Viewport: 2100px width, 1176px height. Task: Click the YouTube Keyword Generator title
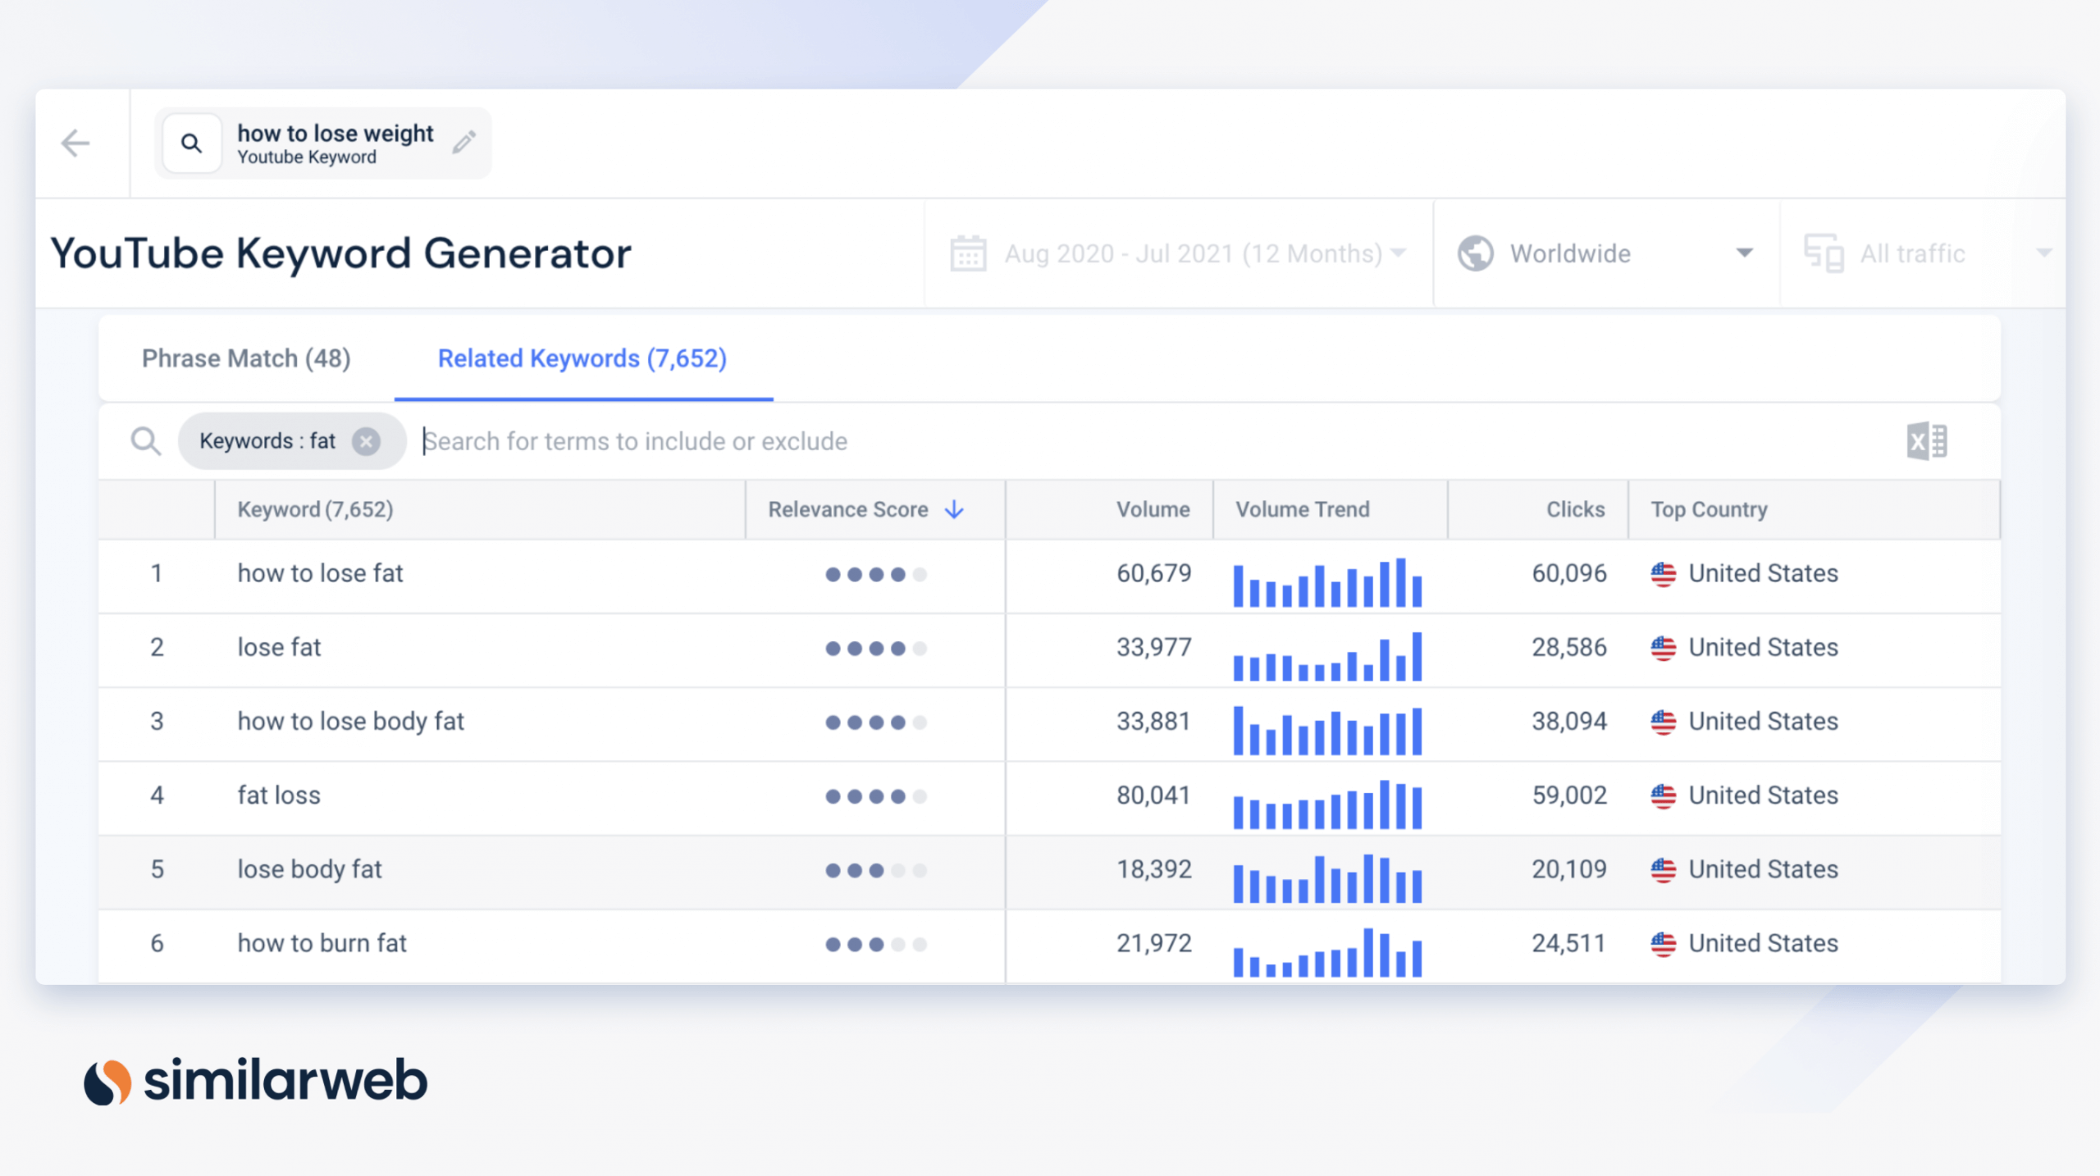[340, 253]
